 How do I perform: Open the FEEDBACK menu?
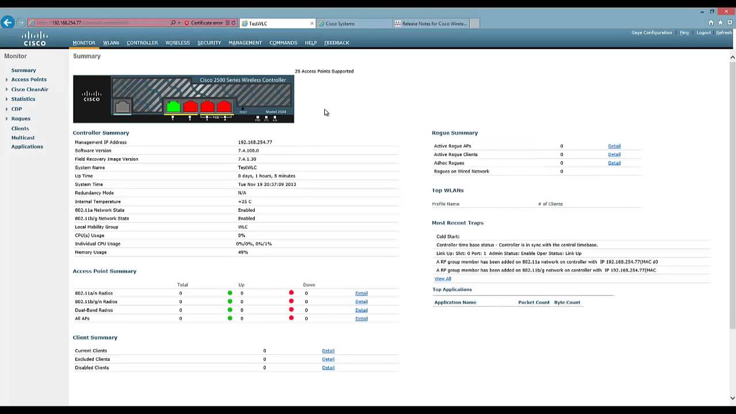[x=337, y=43]
